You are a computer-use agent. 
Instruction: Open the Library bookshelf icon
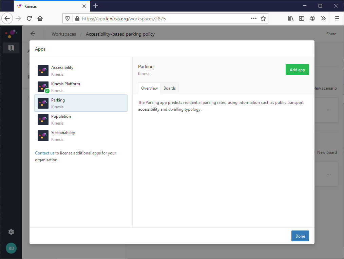click(291, 18)
